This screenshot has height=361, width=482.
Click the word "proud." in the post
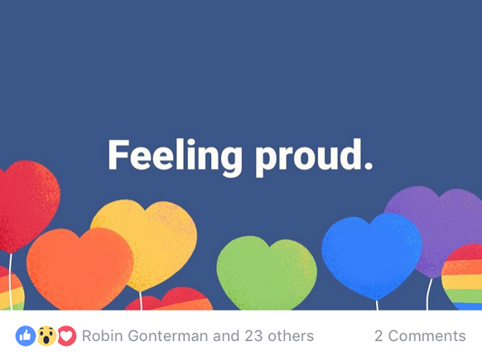pyautogui.click(x=315, y=156)
